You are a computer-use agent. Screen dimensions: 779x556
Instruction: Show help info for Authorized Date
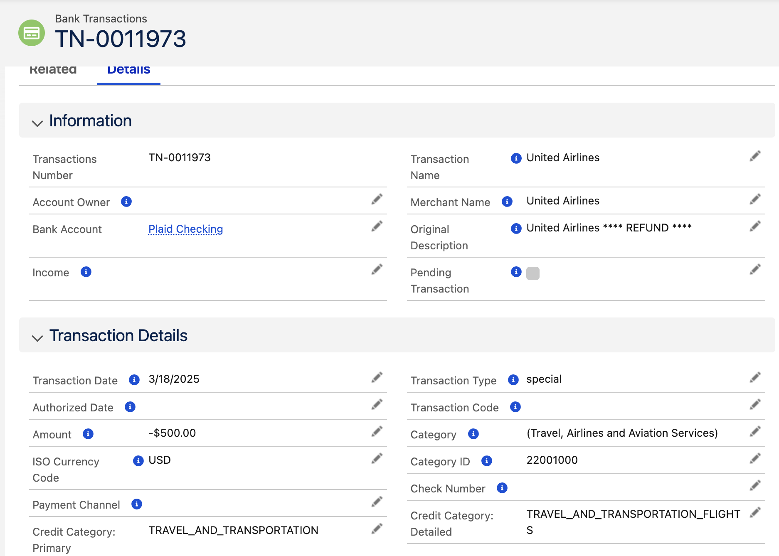(x=130, y=407)
